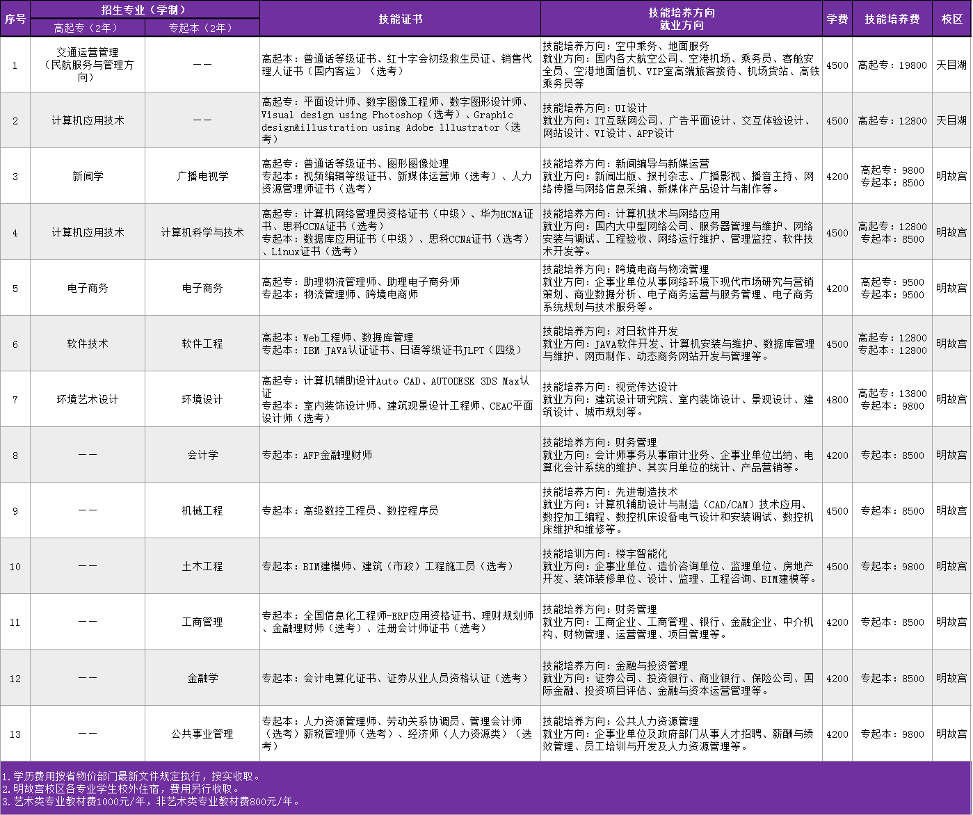Click the 校区 column header
Viewport: 973px width, 815px height.
[x=951, y=19]
